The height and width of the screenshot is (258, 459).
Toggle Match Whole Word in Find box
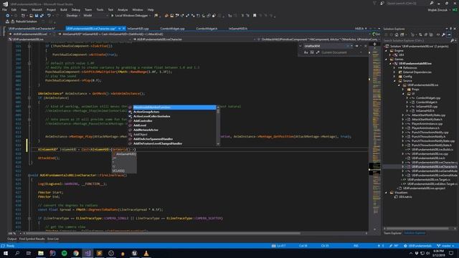point(312,52)
